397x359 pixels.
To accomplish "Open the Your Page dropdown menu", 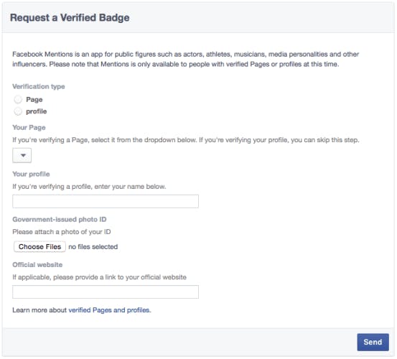I will tap(22, 156).
